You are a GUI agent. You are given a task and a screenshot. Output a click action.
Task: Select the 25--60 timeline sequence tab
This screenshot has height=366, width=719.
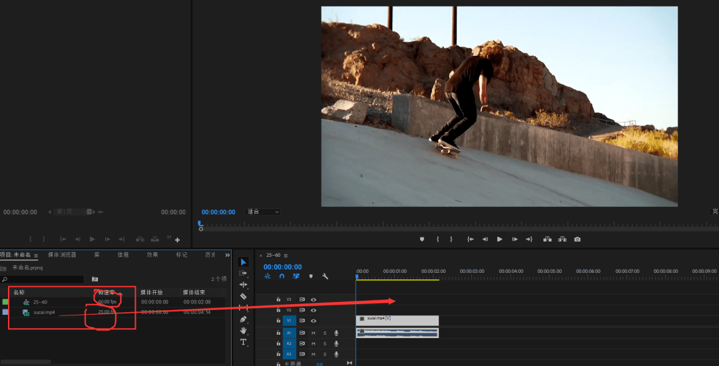pos(273,256)
